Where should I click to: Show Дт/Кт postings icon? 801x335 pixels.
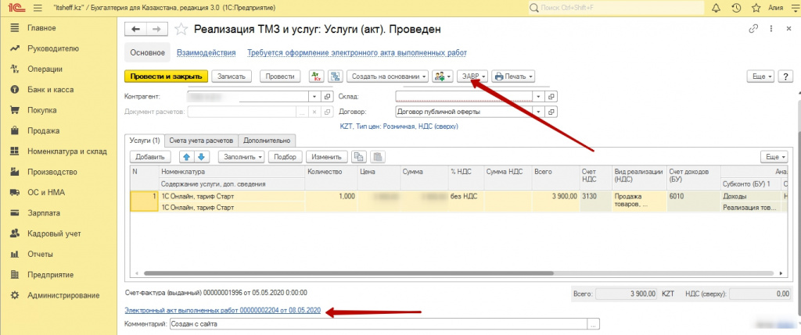point(317,77)
